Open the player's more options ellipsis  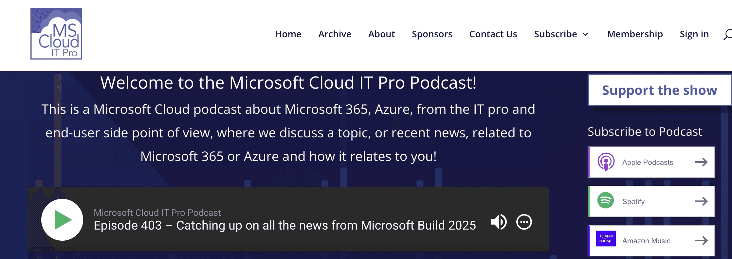tap(524, 222)
